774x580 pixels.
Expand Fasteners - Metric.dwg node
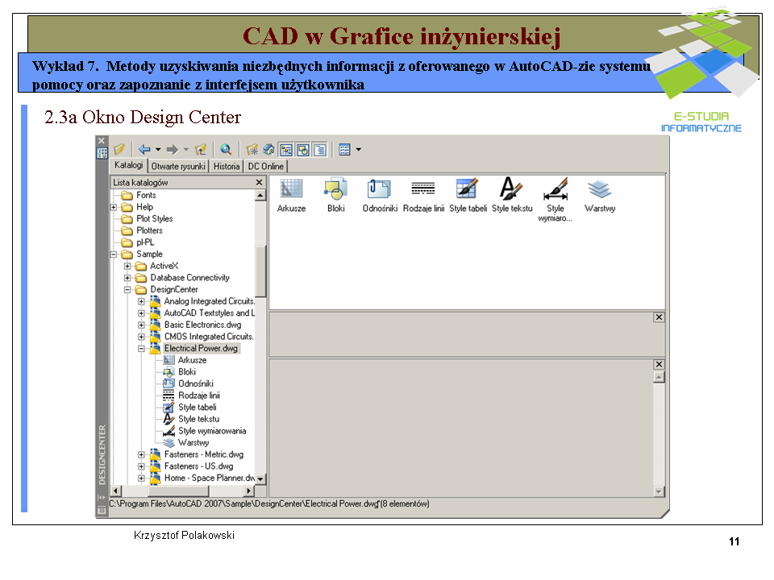pyautogui.click(x=141, y=454)
